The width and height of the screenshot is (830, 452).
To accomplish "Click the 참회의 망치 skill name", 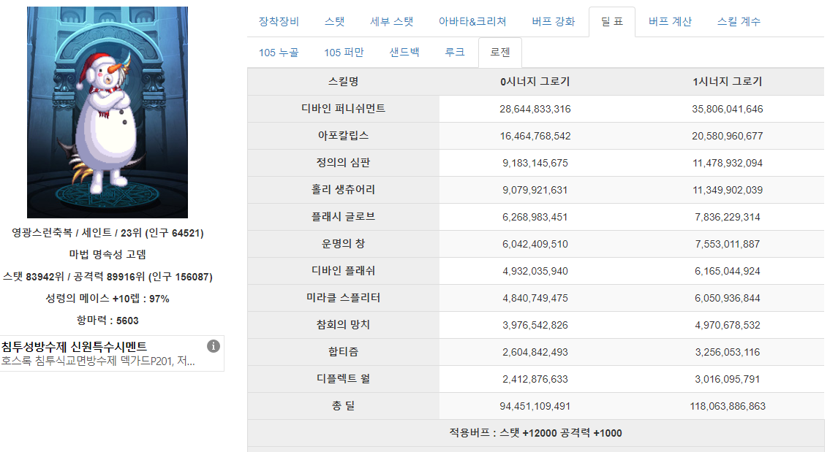I will (344, 325).
